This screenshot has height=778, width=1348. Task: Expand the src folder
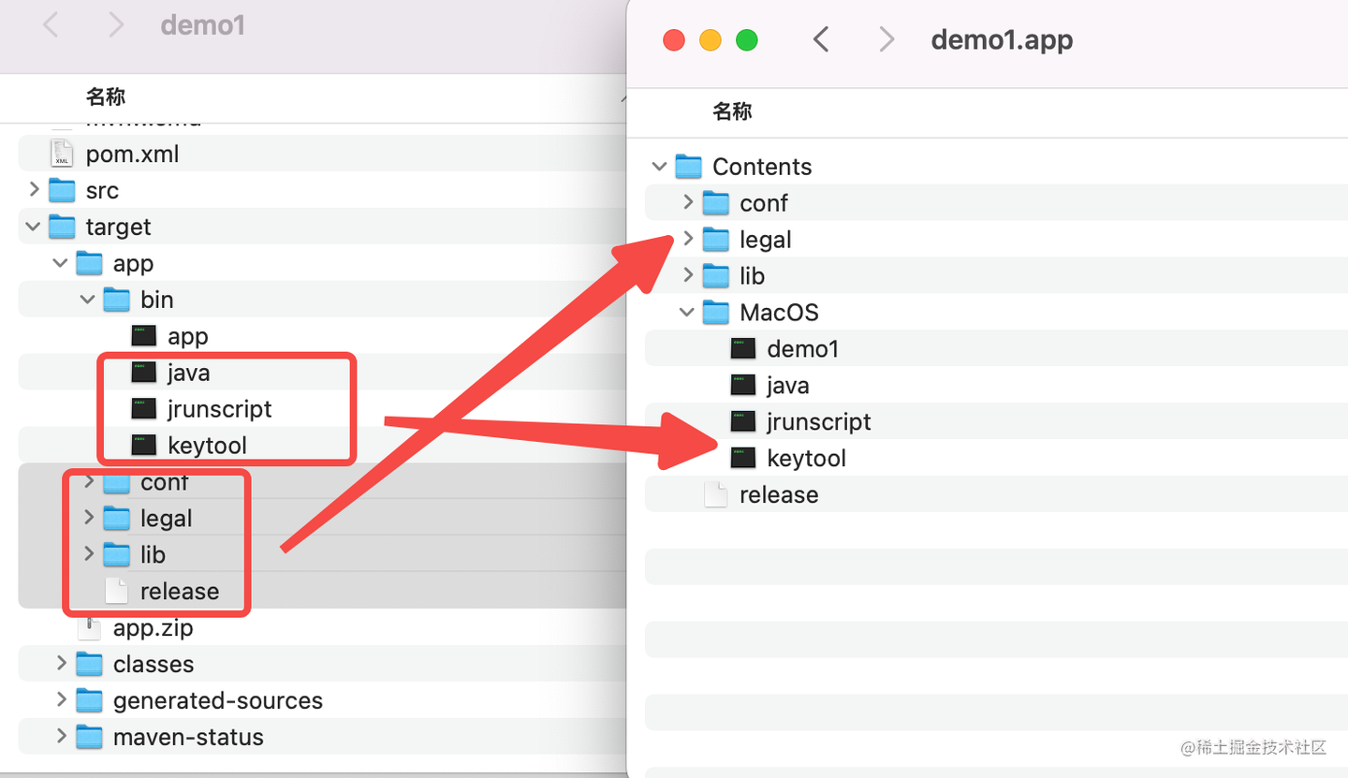click(x=34, y=190)
